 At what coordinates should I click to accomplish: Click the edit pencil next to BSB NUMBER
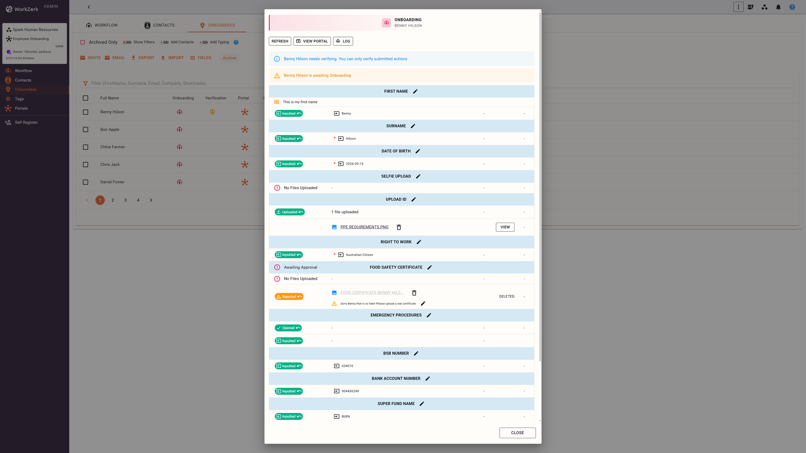(416, 353)
